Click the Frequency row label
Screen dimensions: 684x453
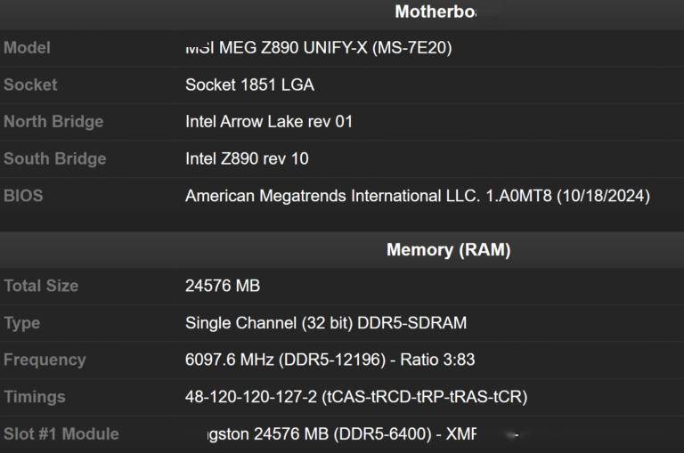[x=45, y=360]
